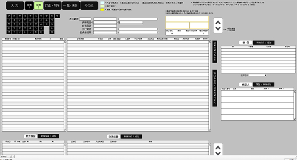297x160 pixels.
Task: Click the yellow legend color swatch
Action: [102, 10]
